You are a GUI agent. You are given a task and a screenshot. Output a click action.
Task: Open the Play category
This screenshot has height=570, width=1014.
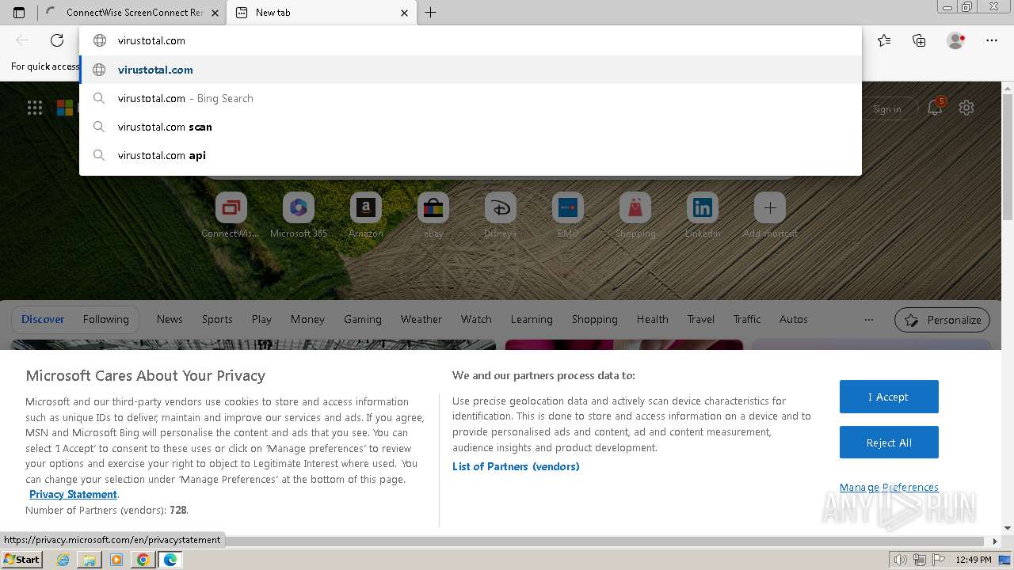(261, 319)
